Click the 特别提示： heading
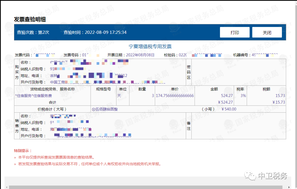The image size is (297, 189). tap(23, 151)
